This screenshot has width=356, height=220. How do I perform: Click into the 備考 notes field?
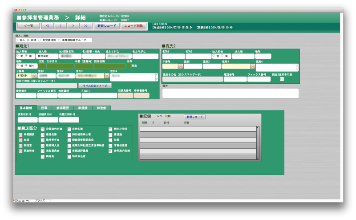coord(230,93)
